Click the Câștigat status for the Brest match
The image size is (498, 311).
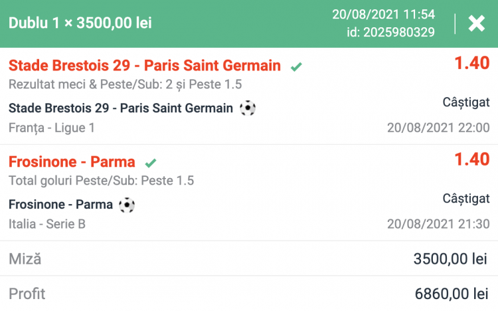466,102
